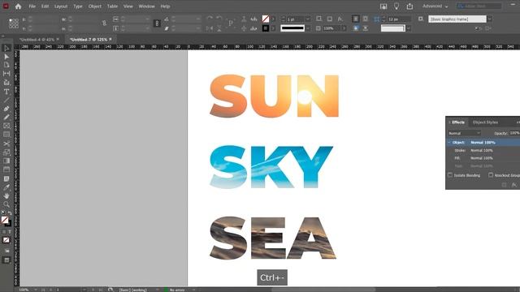This screenshot has height=292, width=520.
Task: Choose the Gradient Swatch tool
Action: point(6,161)
